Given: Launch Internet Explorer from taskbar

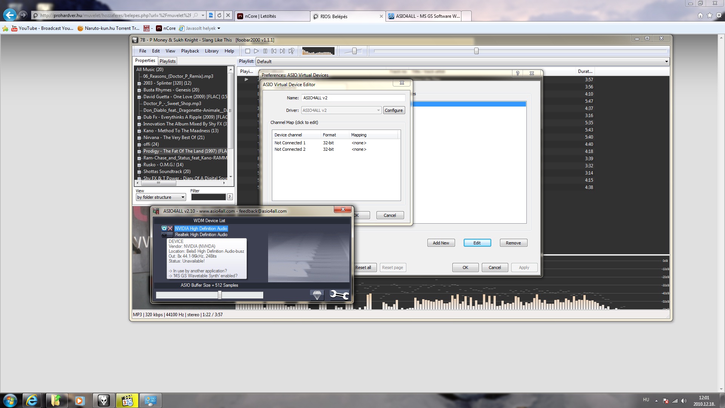Looking at the screenshot, I should [32, 400].
